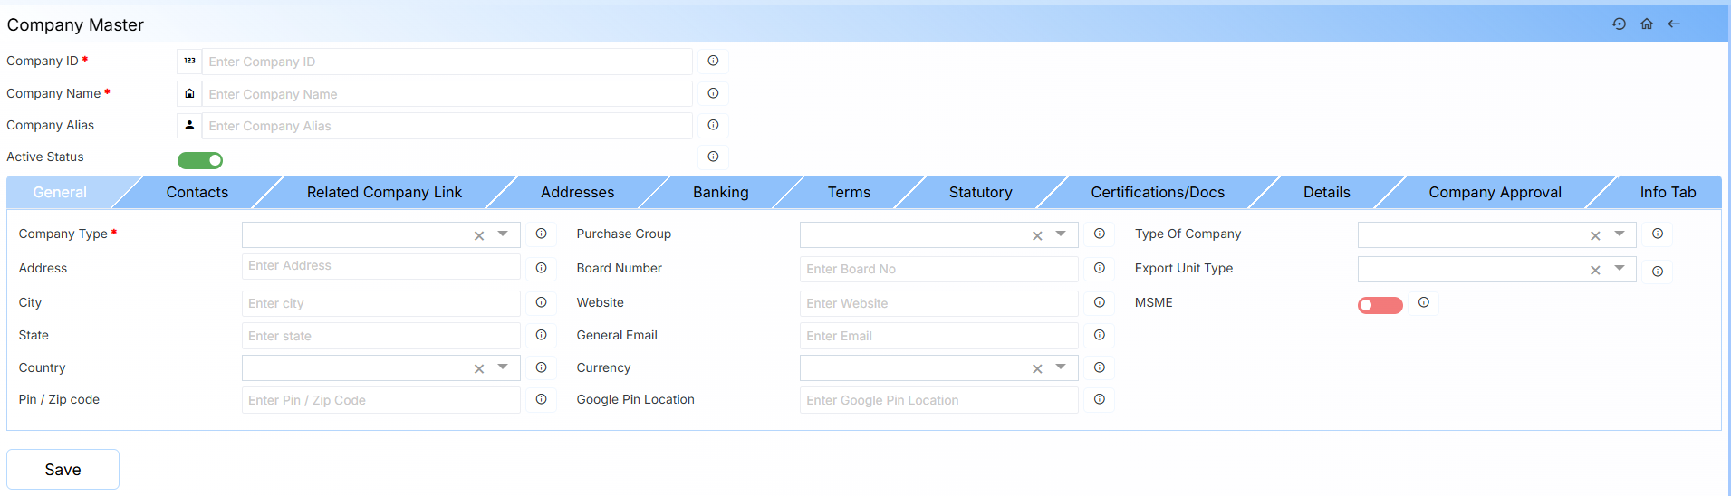Switch to the Banking tab
Image resolution: width=1731 pixels, height=496 pixels.
pyautogui.click(x=720, y=192)
